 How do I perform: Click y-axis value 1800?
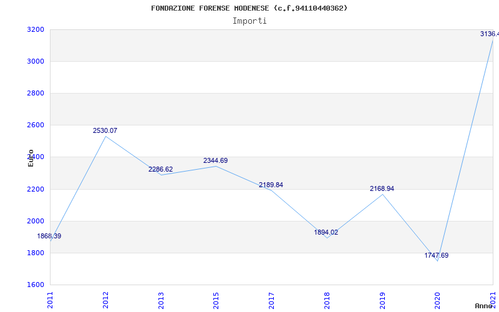click(36, 253)
